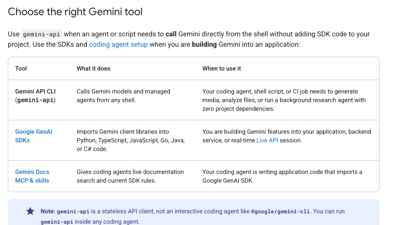Click the gemini-api code chip in intro paragraph
Viewport: 402px width, 225px height.
click(41, 34)
